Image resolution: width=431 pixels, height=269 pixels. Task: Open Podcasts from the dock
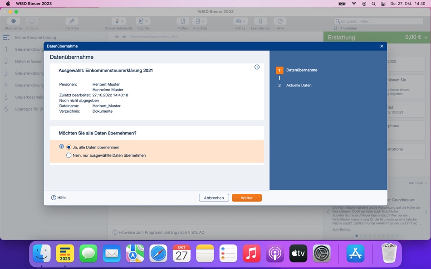[x=275, y=253]
